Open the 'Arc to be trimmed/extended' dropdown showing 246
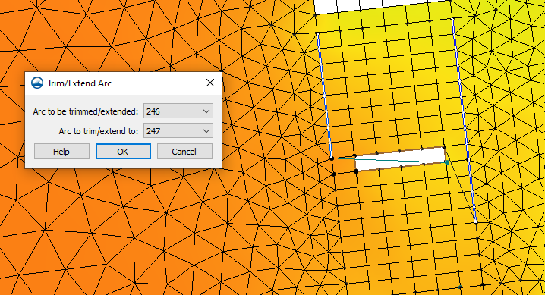545x295 pixels. [x=178, y=111]
